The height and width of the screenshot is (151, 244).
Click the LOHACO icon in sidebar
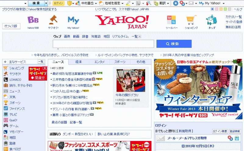(5, 80)
